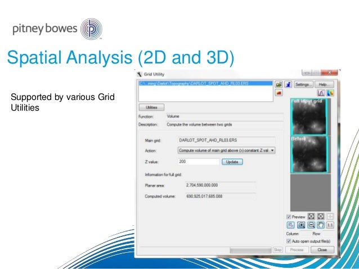
Task: Click the Function field showing Volume
Action: click(x=225, y=116)
